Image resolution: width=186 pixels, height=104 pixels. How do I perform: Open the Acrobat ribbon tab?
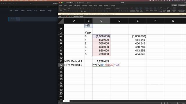point(106,5)
